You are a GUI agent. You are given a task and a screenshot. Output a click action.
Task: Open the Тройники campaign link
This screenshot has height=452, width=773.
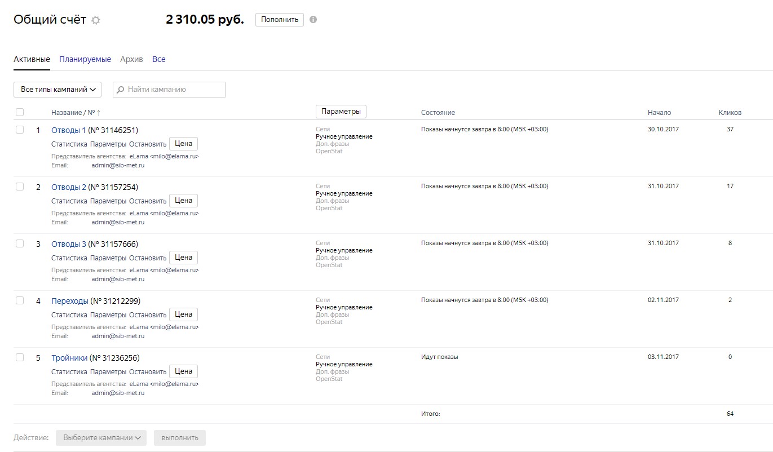(x=69, y=358)
